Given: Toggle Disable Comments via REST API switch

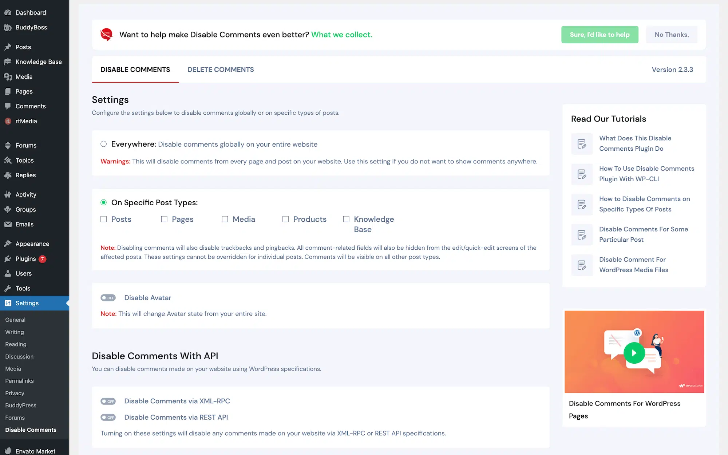Looking at the screenshot, I should [x=108, y=418].
